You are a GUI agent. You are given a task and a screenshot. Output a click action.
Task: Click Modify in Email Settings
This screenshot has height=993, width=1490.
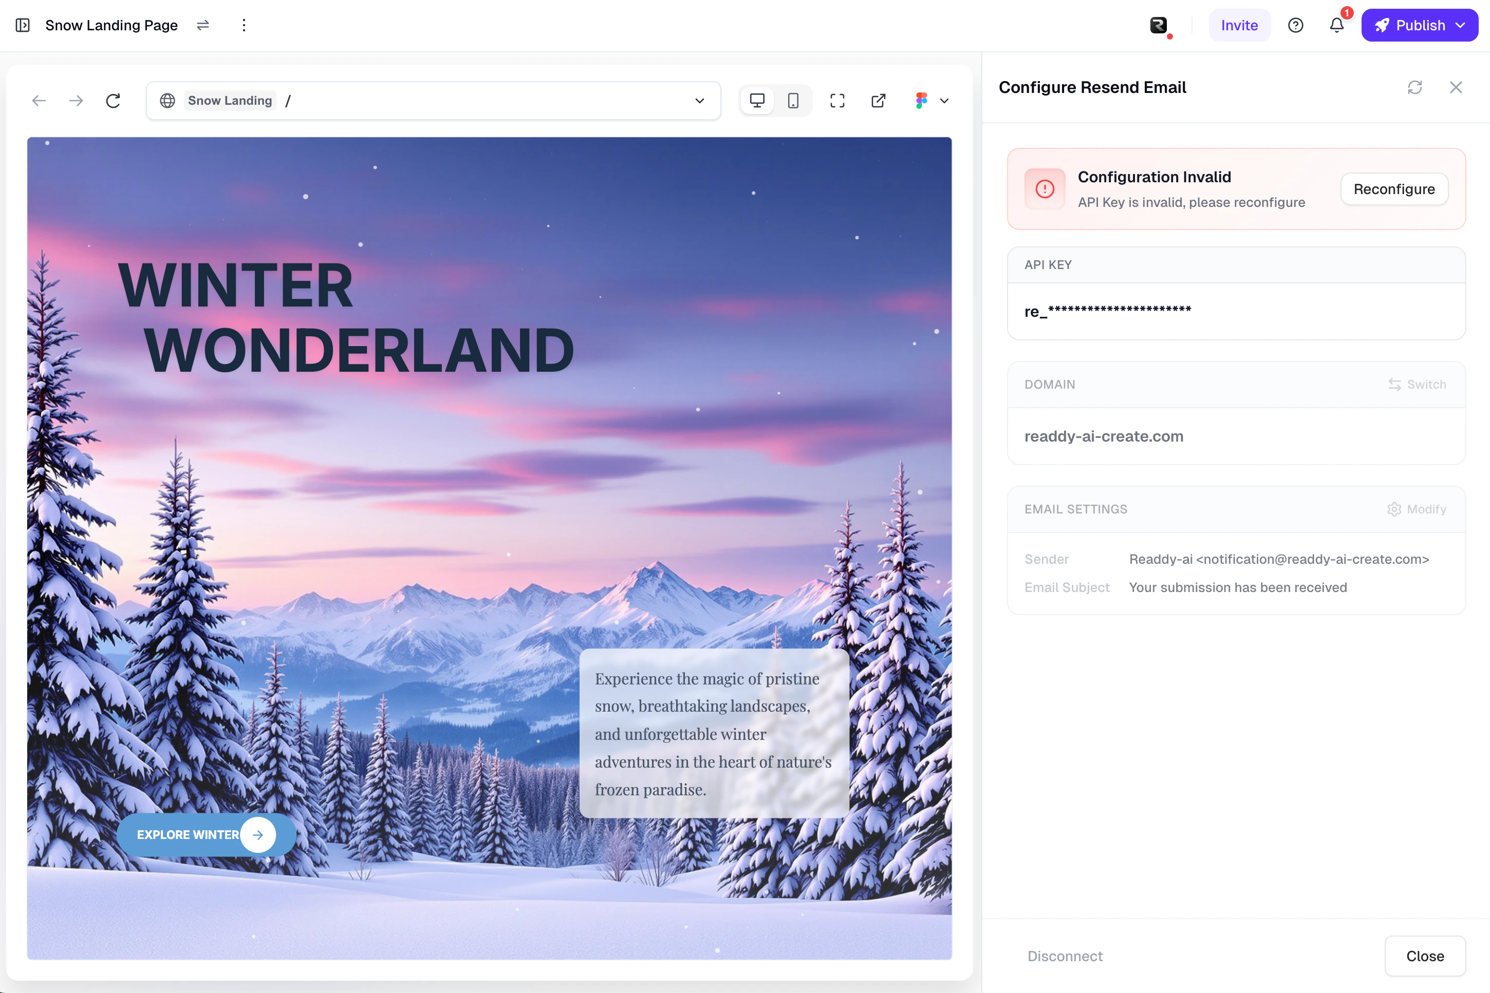tap(1417, 509)
